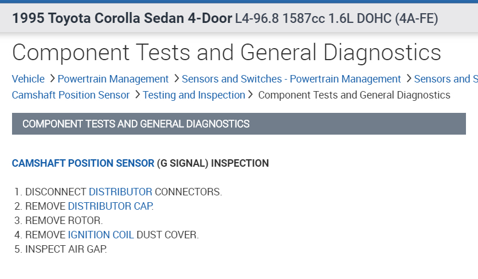Click the CAMSHAFT POSITION SENSOR heading link

83,163
